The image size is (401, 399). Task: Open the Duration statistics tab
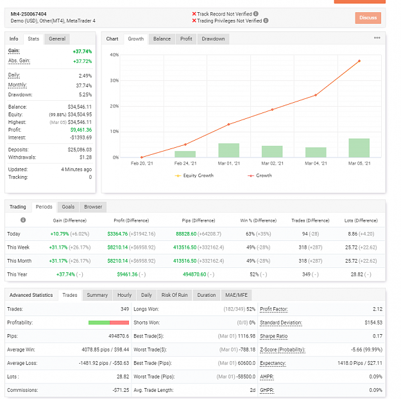(x=207, y=296)
